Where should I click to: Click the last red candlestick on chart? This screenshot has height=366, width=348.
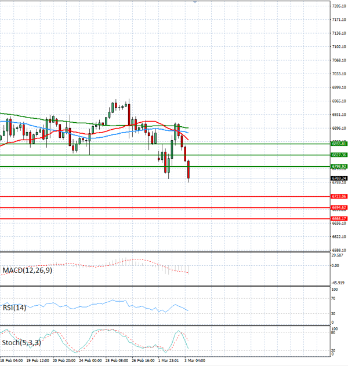coord(188,171)
